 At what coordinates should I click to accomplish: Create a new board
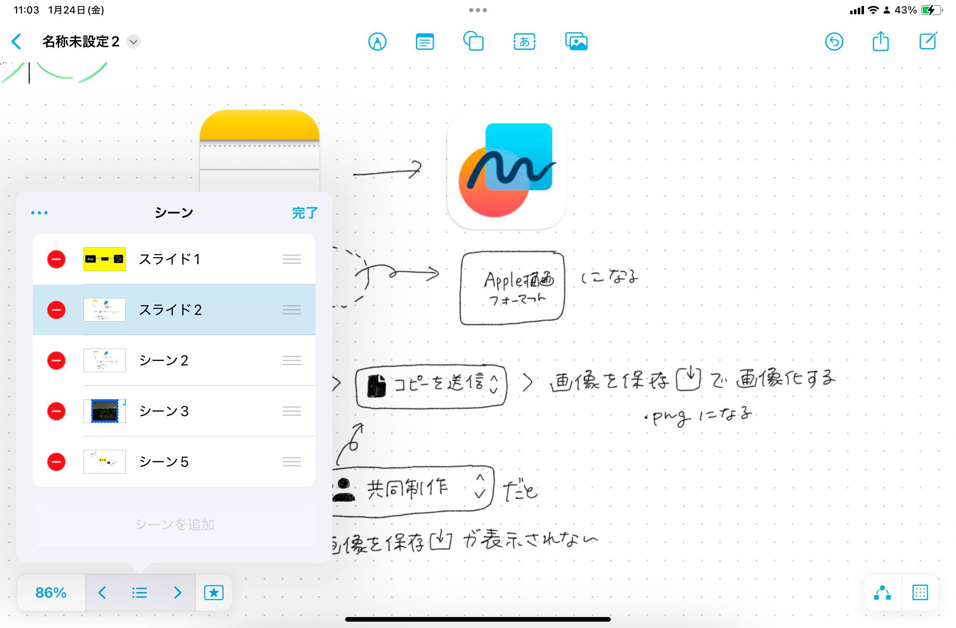coord(928,41)
